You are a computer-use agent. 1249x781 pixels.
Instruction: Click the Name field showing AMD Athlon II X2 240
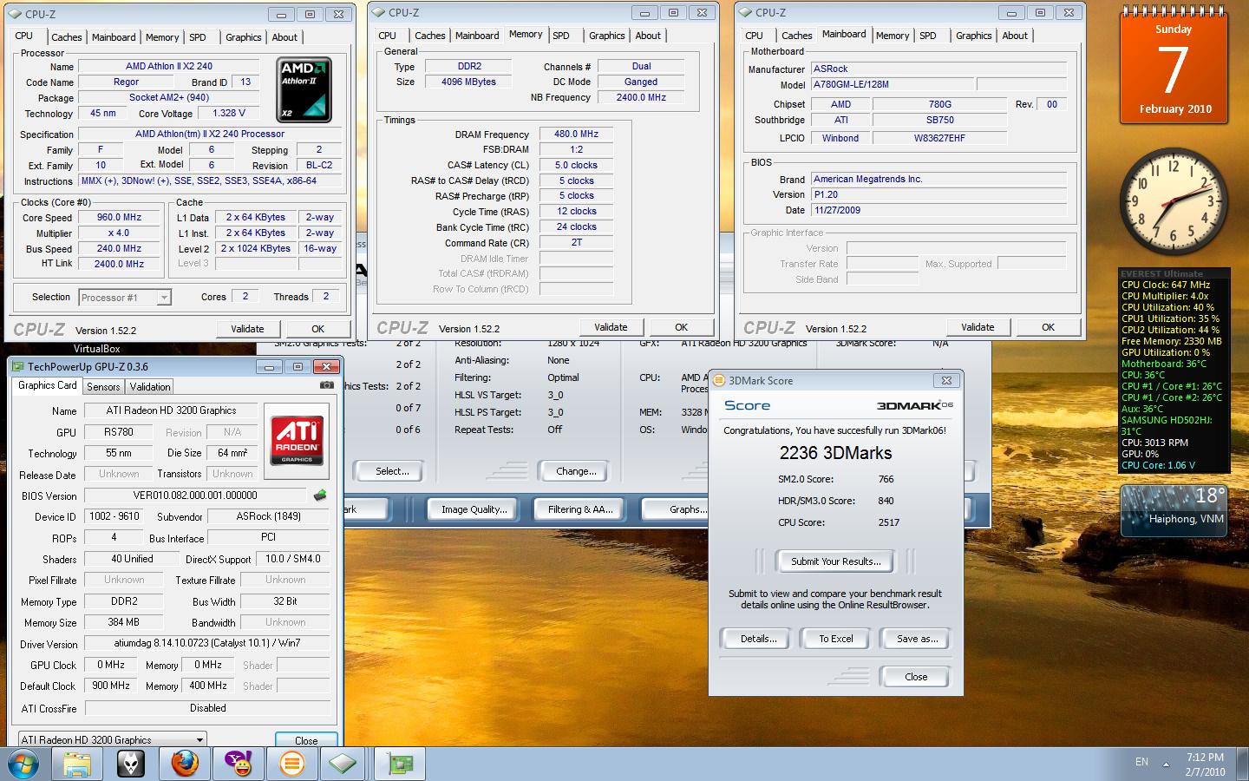168,66
